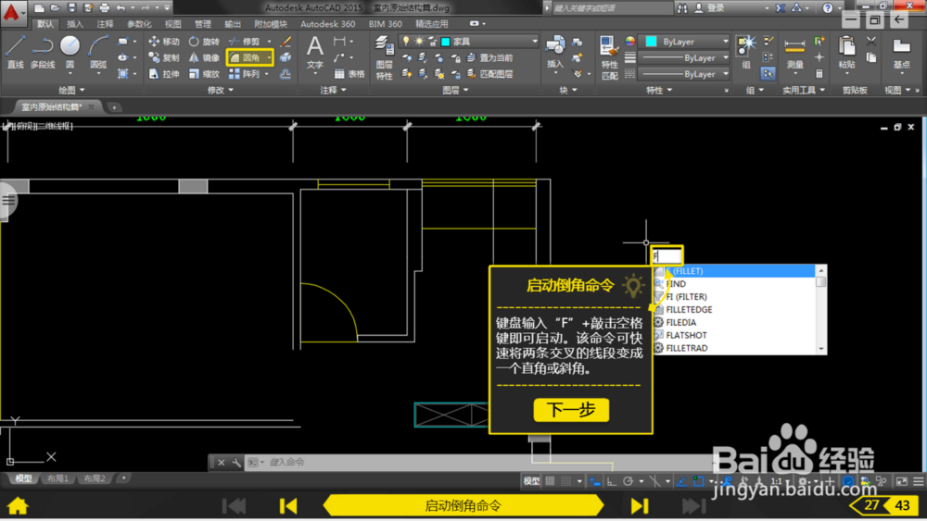The image size is (927, 521).
Task: Toggle dynamic input in status bar
Action: tap(595, 481)
